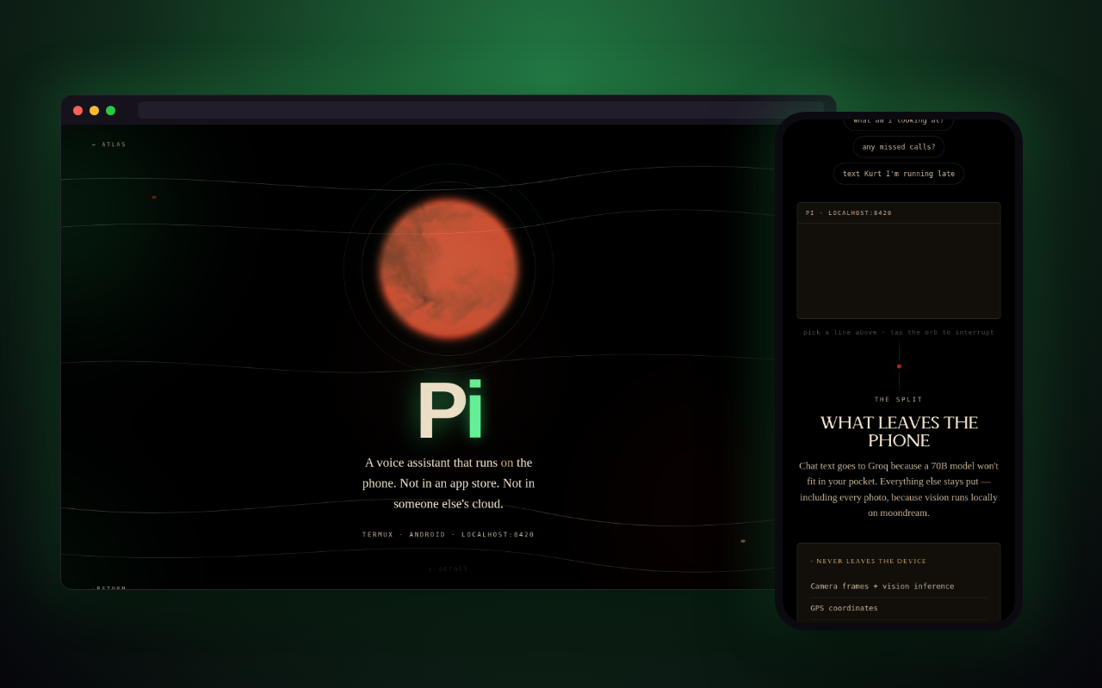The width and height of the screenshot is (1102, 688).
Task: Choose the 'any missed calls?' prompt chip
Action: 899,147
